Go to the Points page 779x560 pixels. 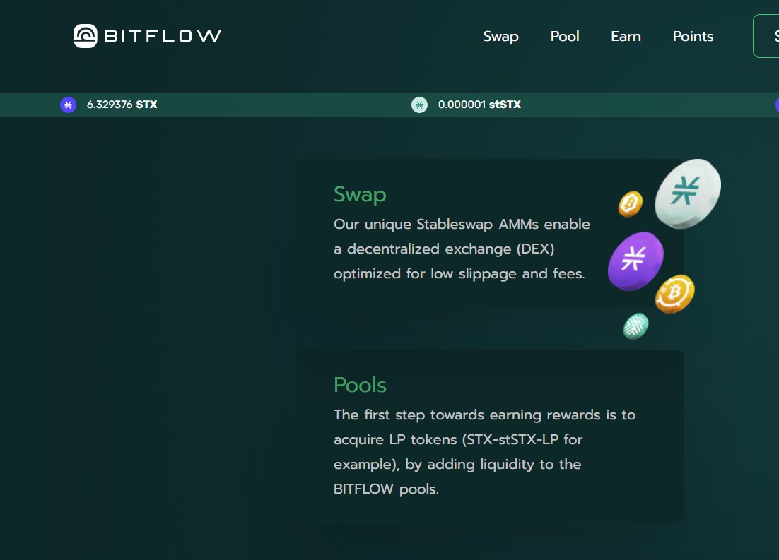pos(693,36)
